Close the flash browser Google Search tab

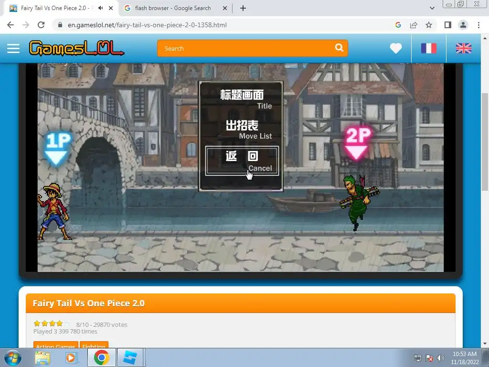point(225,9)
